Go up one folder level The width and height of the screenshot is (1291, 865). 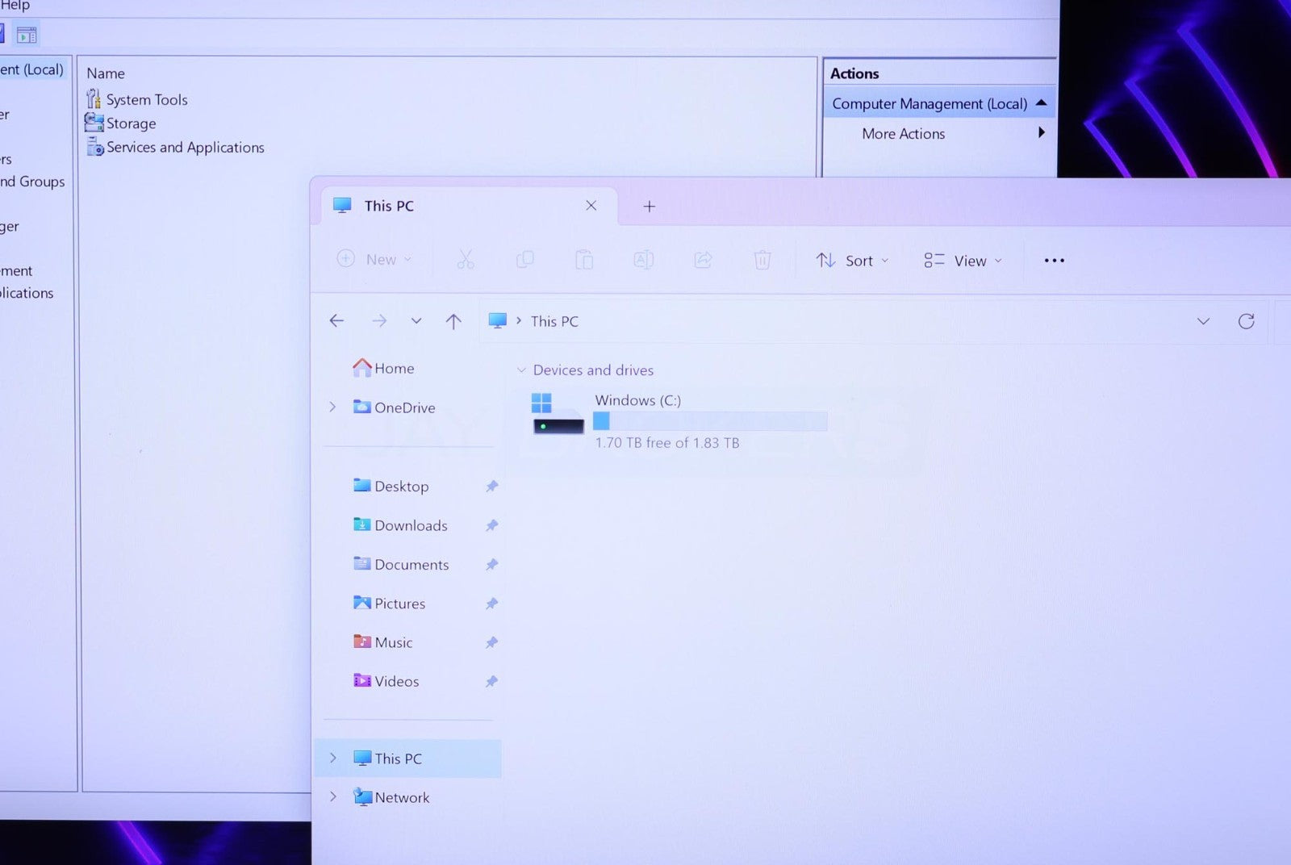pyautogui.click(x=453, y=321)
